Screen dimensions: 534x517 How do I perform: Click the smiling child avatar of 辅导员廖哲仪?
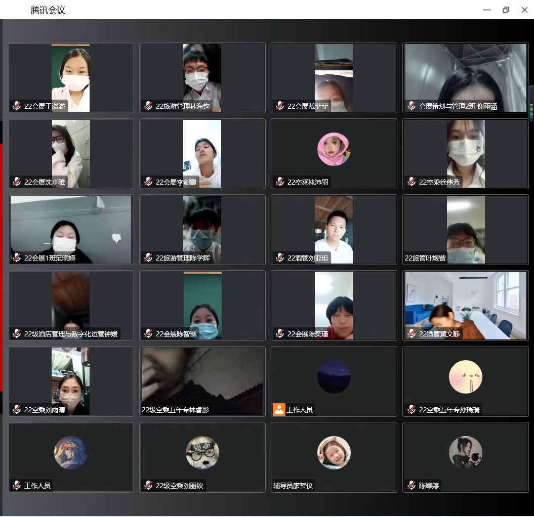(x=334, y=452)
